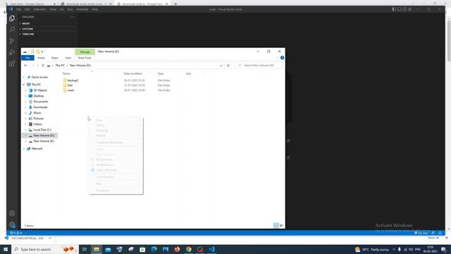Toggle primary side bar layout icon in VS Code
The image size is (451, 254).
tap(394, 9)
